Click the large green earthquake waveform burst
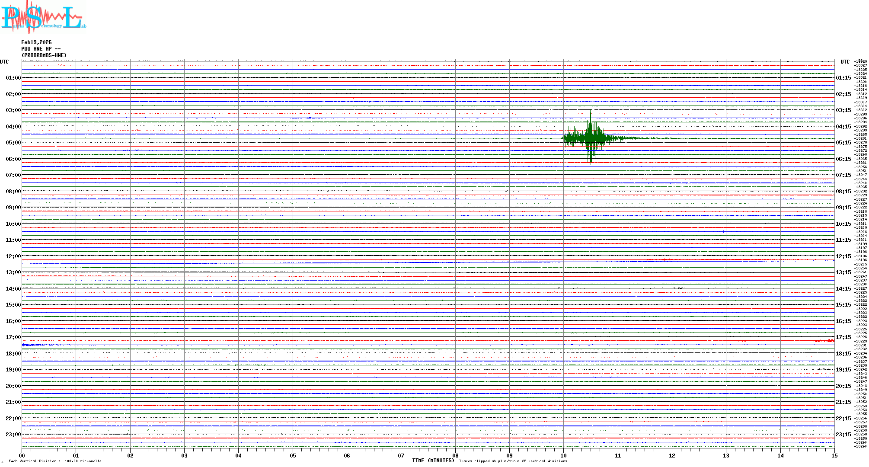Viewport: 869px width, 467px height. point(591,138)
